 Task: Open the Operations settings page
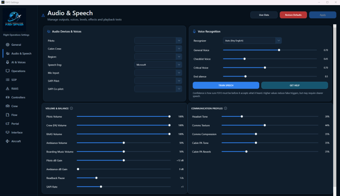click(18, 71)
